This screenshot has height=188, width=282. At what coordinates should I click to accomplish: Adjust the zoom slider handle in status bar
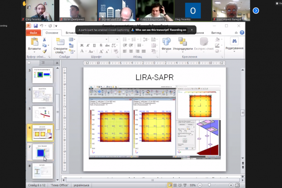209,185
